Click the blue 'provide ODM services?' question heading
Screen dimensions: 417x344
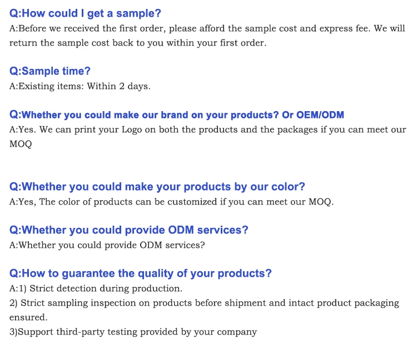[x=129, y=230]
